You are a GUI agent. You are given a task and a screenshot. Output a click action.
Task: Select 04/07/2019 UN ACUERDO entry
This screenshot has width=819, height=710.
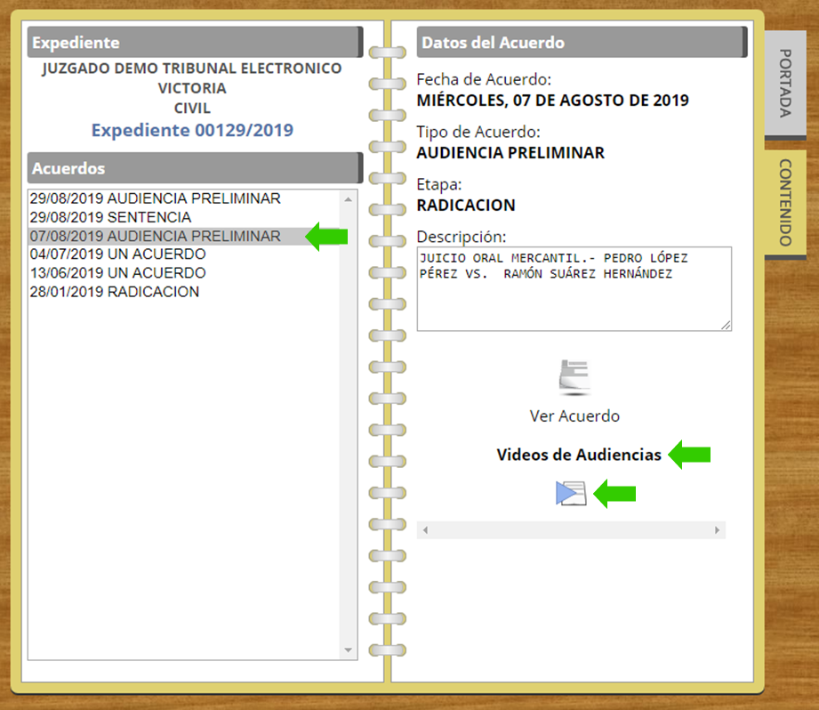coord(184,254)
